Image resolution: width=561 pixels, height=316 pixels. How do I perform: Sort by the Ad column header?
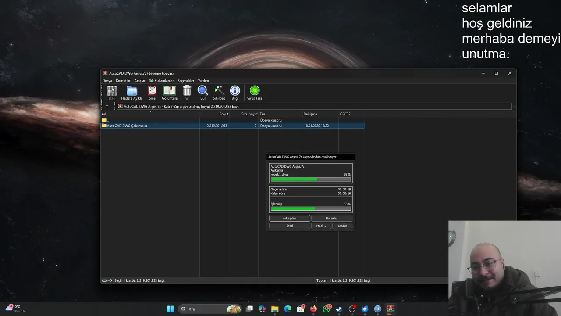click(x=150, y=114)
